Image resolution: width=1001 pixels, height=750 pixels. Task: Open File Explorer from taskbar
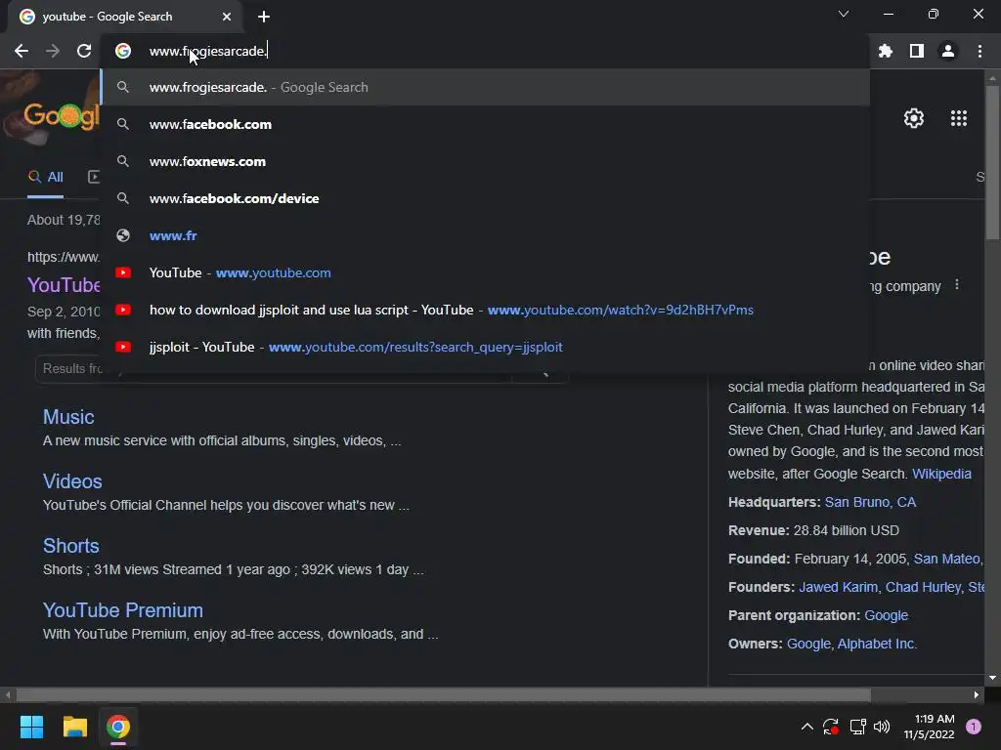[74, 727]
